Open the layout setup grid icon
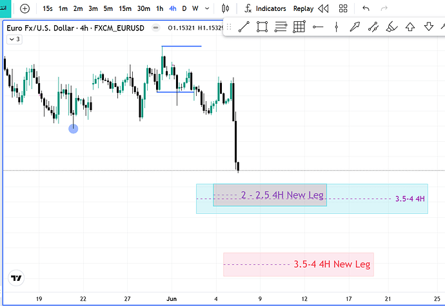This screenshot has width=445, height=306. 343,9
